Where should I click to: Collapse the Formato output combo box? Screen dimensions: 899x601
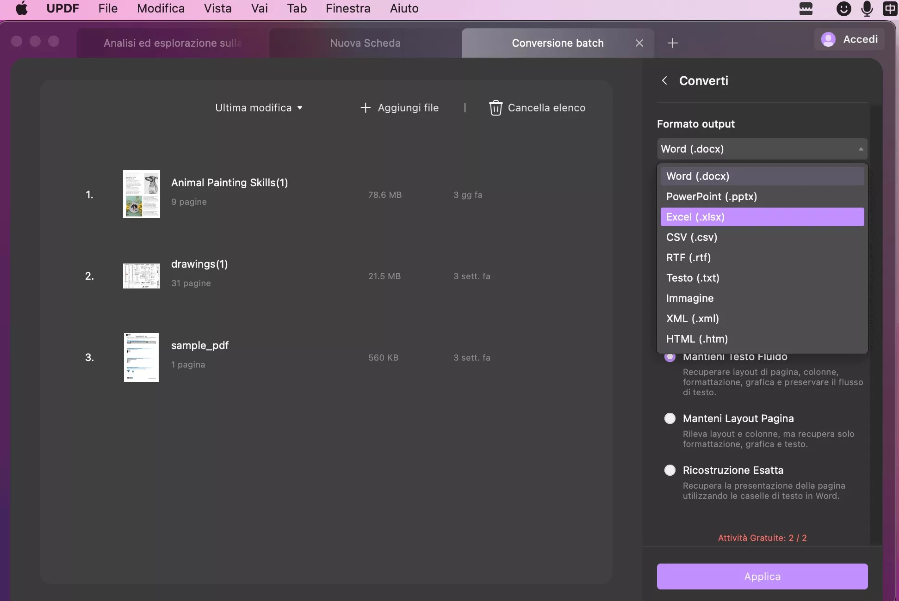click(x=762, y=149)
